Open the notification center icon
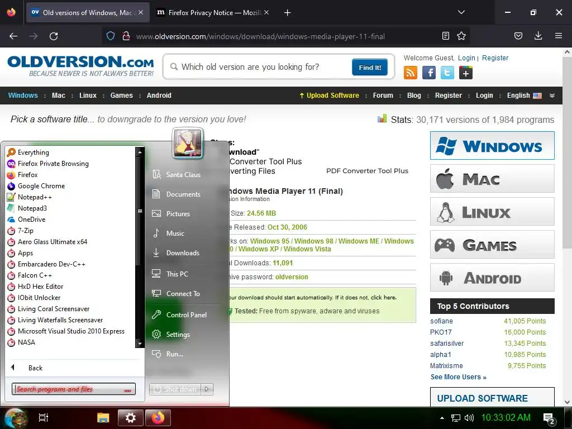The height and width of the screenshot is (429, 572). [549, 418]
